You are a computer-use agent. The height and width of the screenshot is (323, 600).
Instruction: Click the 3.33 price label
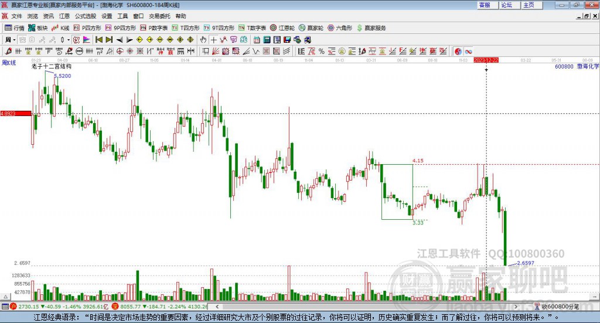(x=418, y=222)
